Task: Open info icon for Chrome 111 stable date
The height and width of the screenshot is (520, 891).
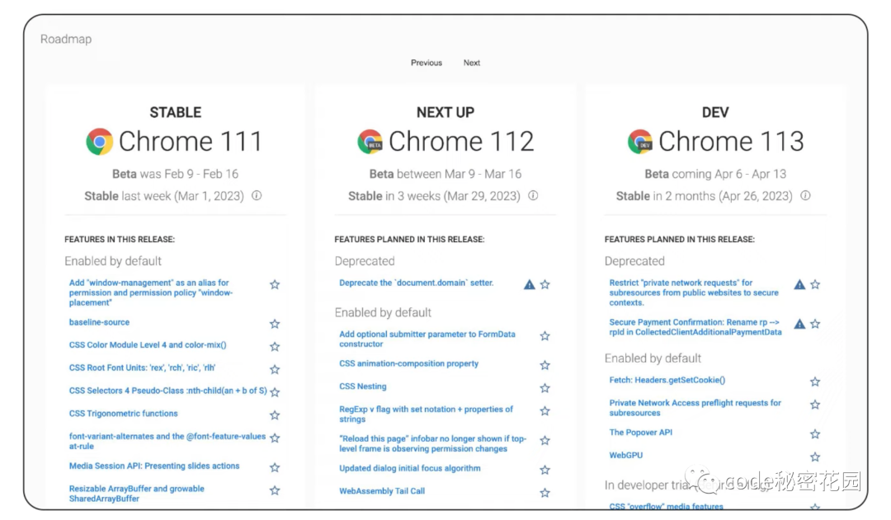Action: 257,195
